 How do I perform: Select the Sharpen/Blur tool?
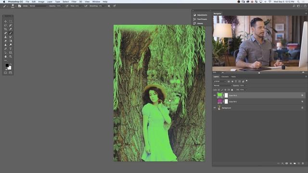click(5, 45)
